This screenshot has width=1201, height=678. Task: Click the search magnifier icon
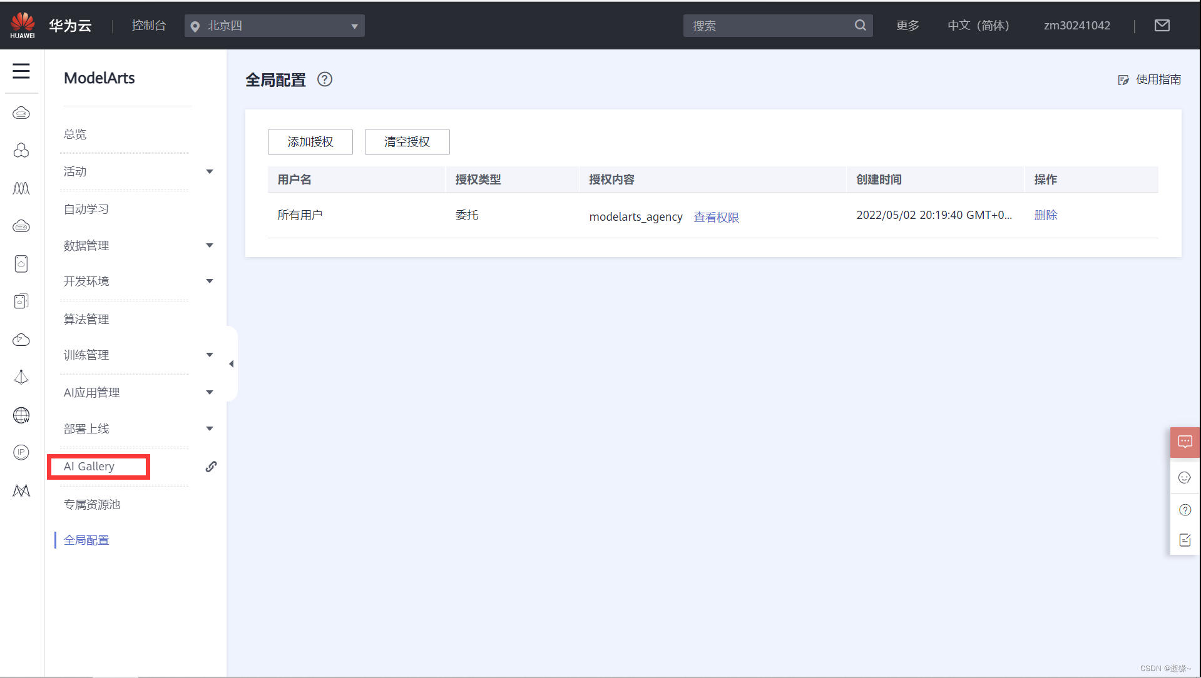861,25
